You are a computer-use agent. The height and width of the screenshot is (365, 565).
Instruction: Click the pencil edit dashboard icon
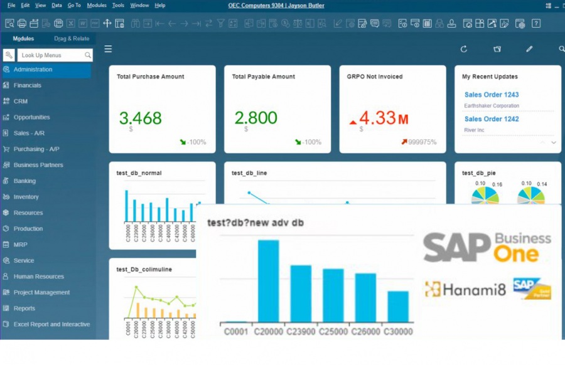coord(529,49)
